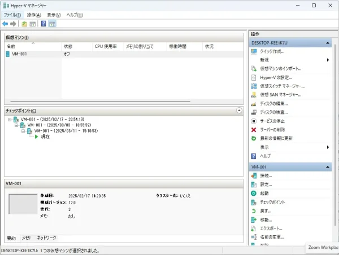Click the 仮想マシンのインポート icon
Image resolution: width=339 pixels, height=255 pixels.
pyautogui.click(x=254, y=69)
